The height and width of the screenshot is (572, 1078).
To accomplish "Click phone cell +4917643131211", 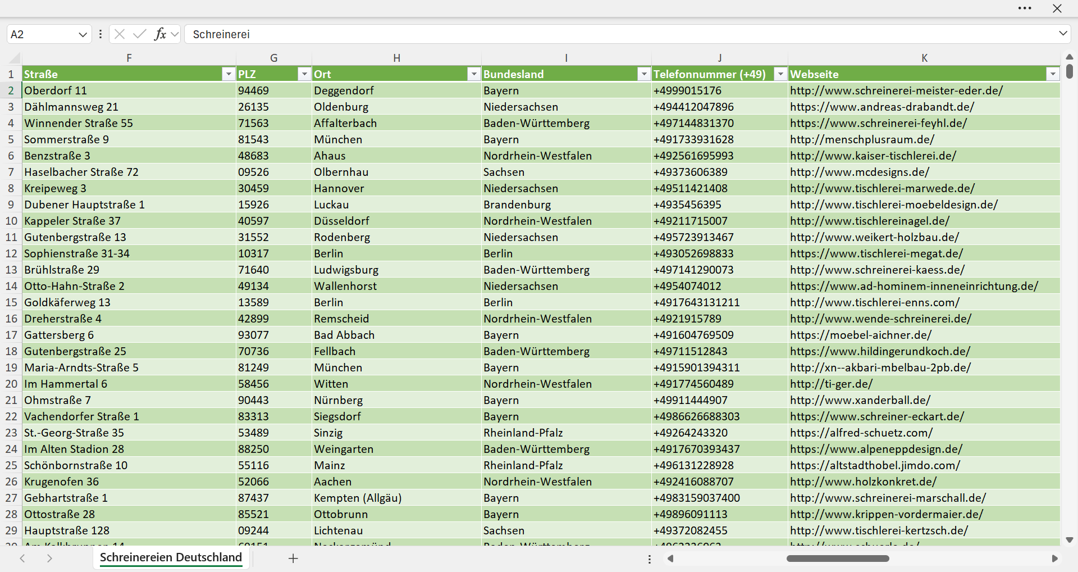I will (x=720, y=302).
